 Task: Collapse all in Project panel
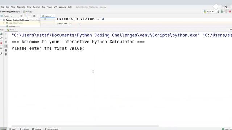29,16
